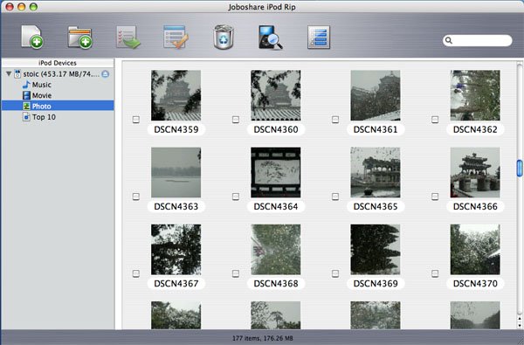Click the Joboshare iPod Rip window title
This screenshot has width=524, height=345.
(x=262, y=7)
